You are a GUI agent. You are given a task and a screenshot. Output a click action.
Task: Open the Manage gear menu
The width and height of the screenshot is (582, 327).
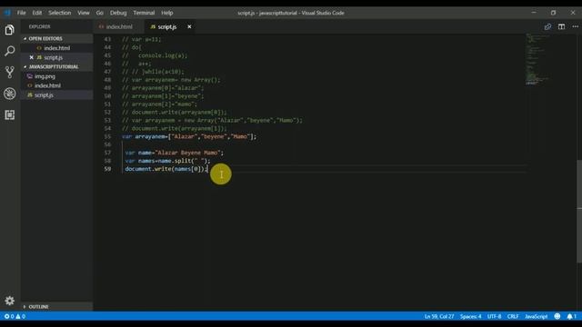pos(10,301)
